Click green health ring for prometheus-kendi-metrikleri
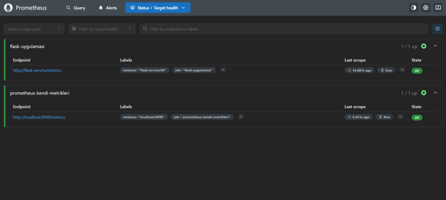 (424, 93)
